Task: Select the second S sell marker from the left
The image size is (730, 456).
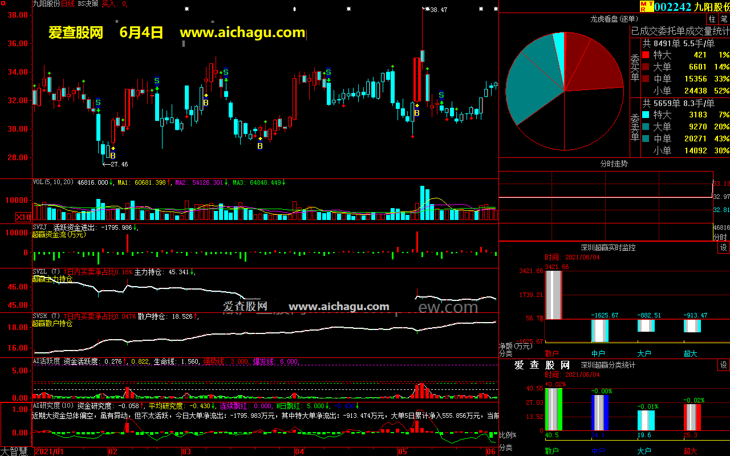Action: coord(157,80)
